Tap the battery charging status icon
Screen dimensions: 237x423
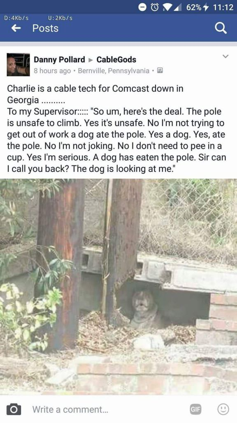click(207, 7)
